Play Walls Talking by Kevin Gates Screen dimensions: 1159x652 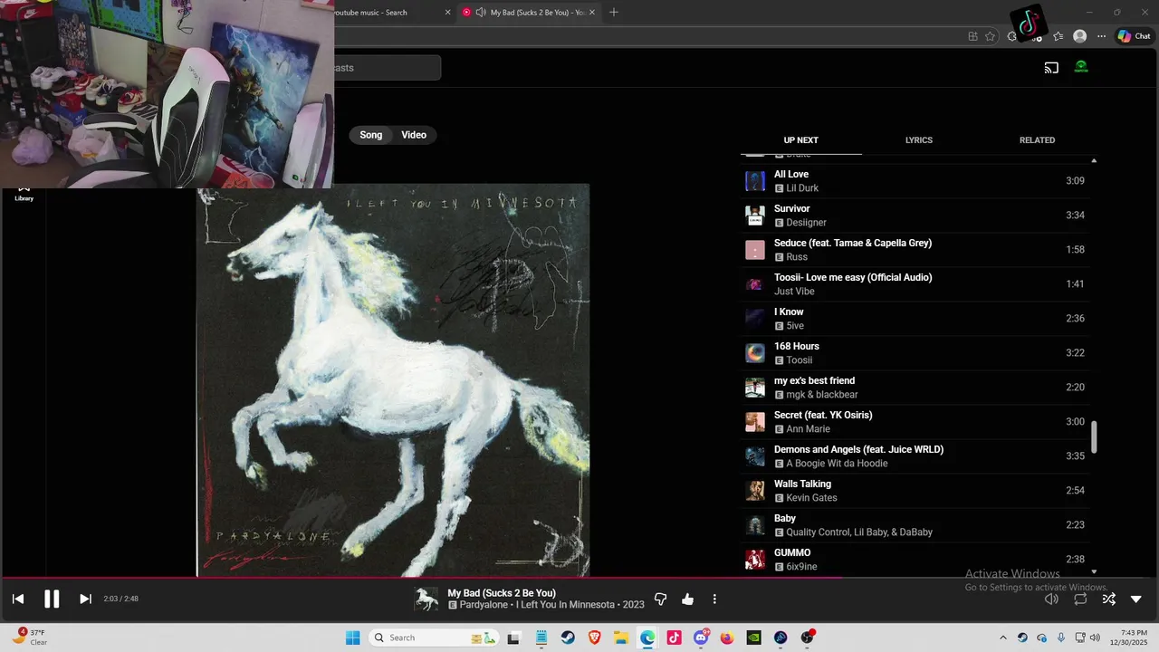pos(915,491)
